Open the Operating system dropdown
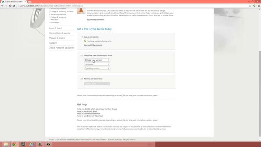Viewport: 261px width, 147px height. (x=97, y=68)
